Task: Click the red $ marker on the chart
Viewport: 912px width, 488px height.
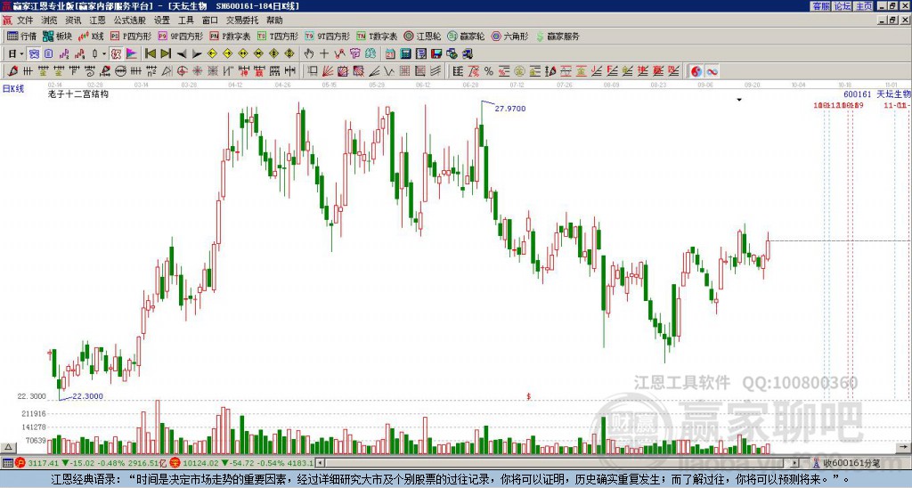Action: 529,396
